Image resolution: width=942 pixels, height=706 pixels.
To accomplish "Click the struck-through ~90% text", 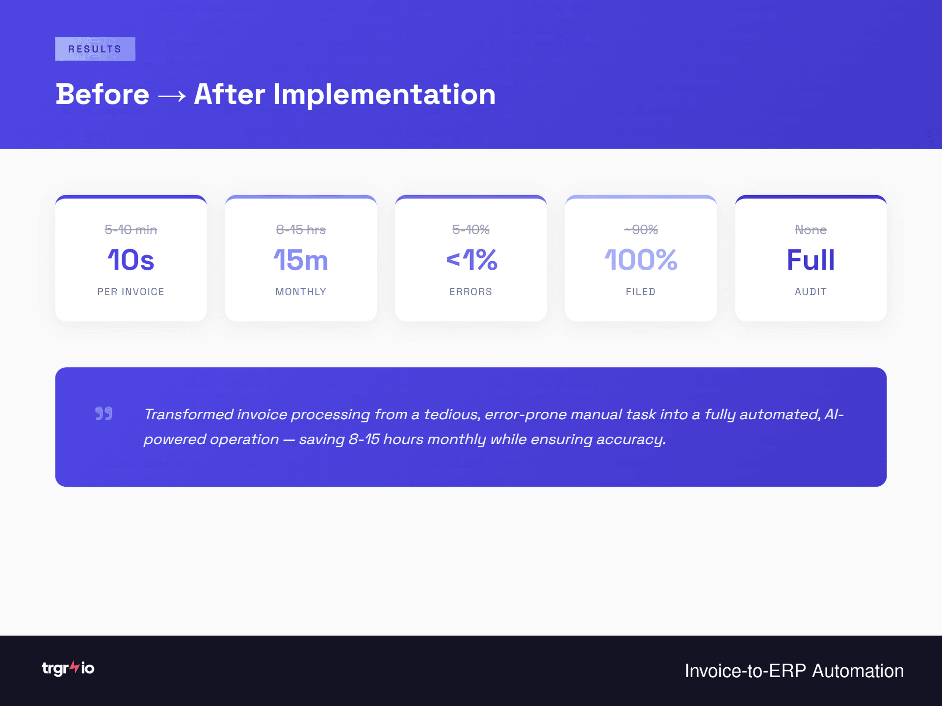I will [x=640, y=229].
